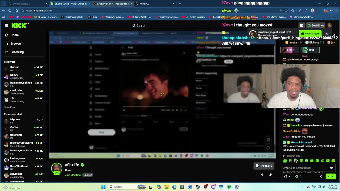Viewport: 340px width, 191px height.
Task: Open the Kick sidebar hamburger menu
Action: pos(6,25)
